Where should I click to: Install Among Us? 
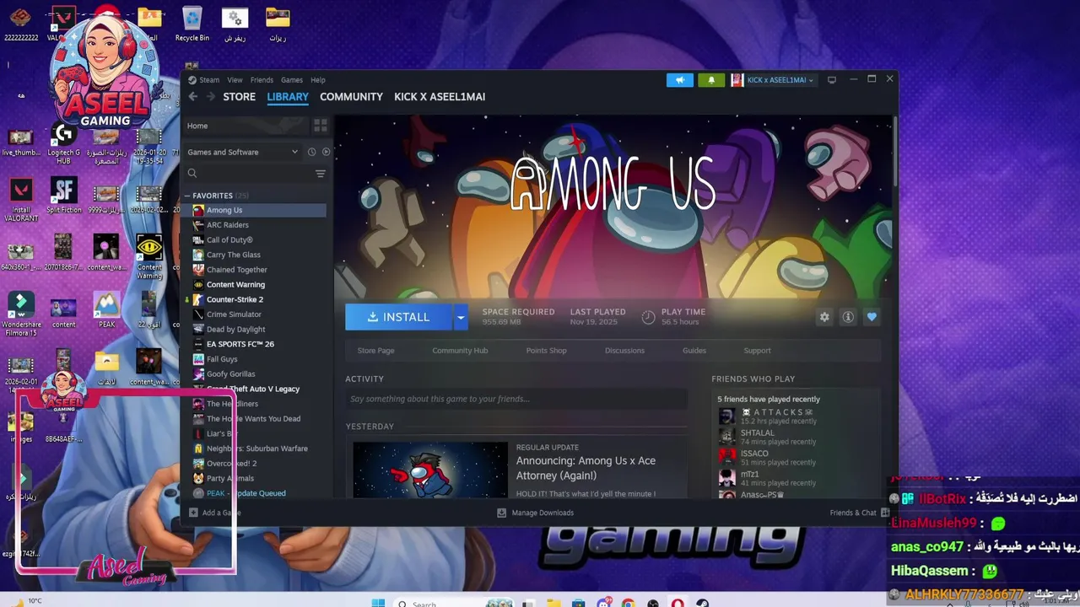pos(398,317)
